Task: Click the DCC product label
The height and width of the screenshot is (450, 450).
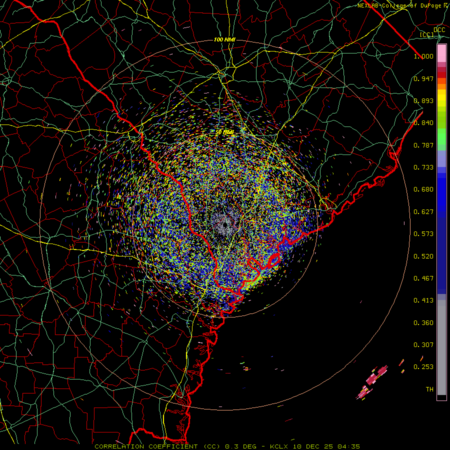Action: (x=439, y=30)
